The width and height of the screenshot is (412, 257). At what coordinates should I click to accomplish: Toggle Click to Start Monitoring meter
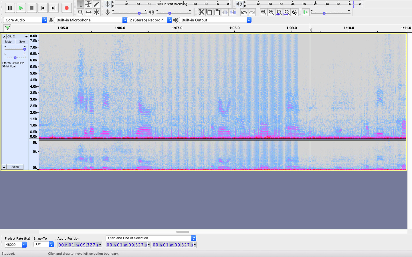click(171, 4)
